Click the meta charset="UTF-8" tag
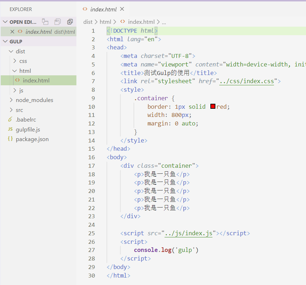The image size is (306, 285). [158, 56]
